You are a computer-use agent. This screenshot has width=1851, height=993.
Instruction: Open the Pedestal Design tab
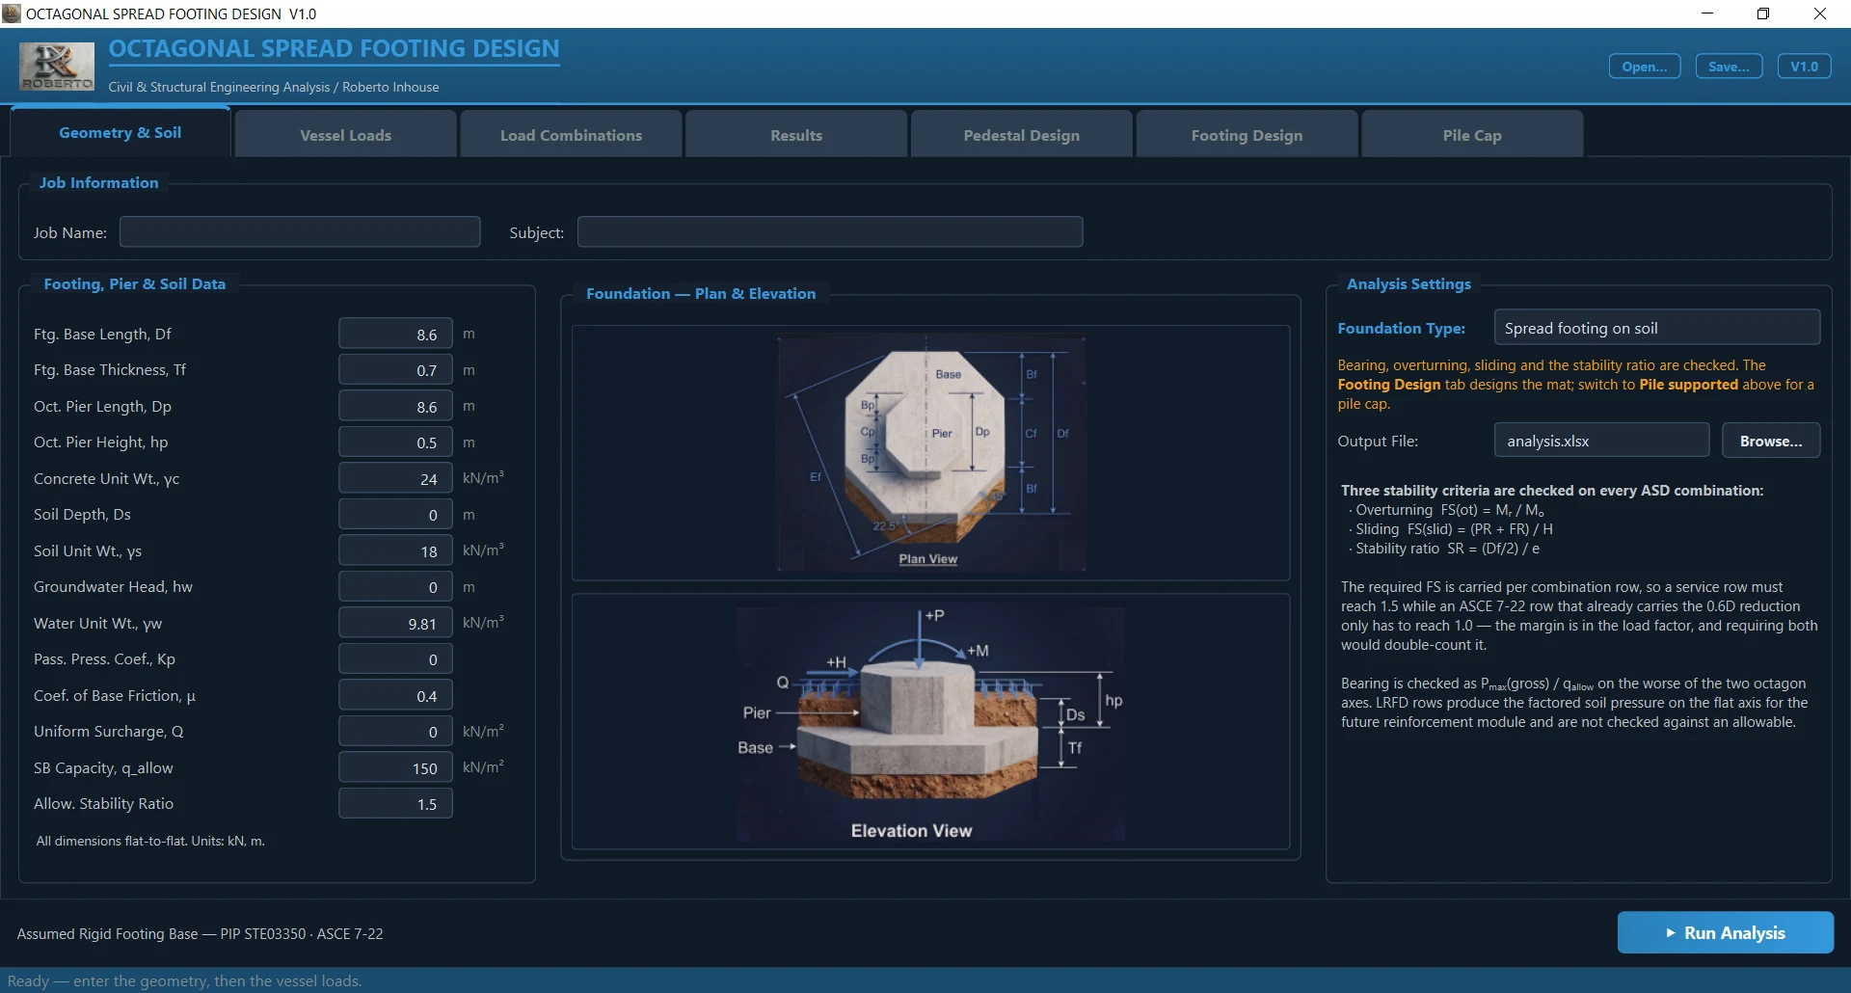[x=1022, y=135]
